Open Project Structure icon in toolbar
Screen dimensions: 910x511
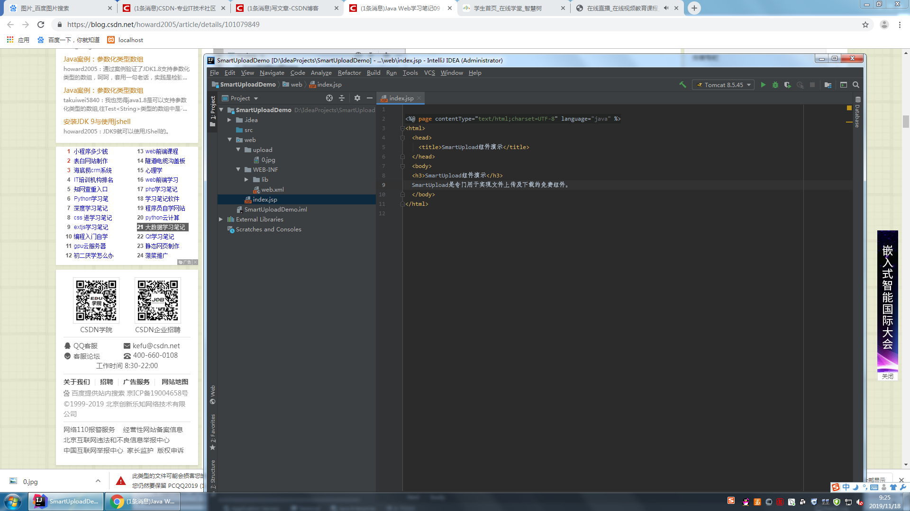(x=828, y=85)
